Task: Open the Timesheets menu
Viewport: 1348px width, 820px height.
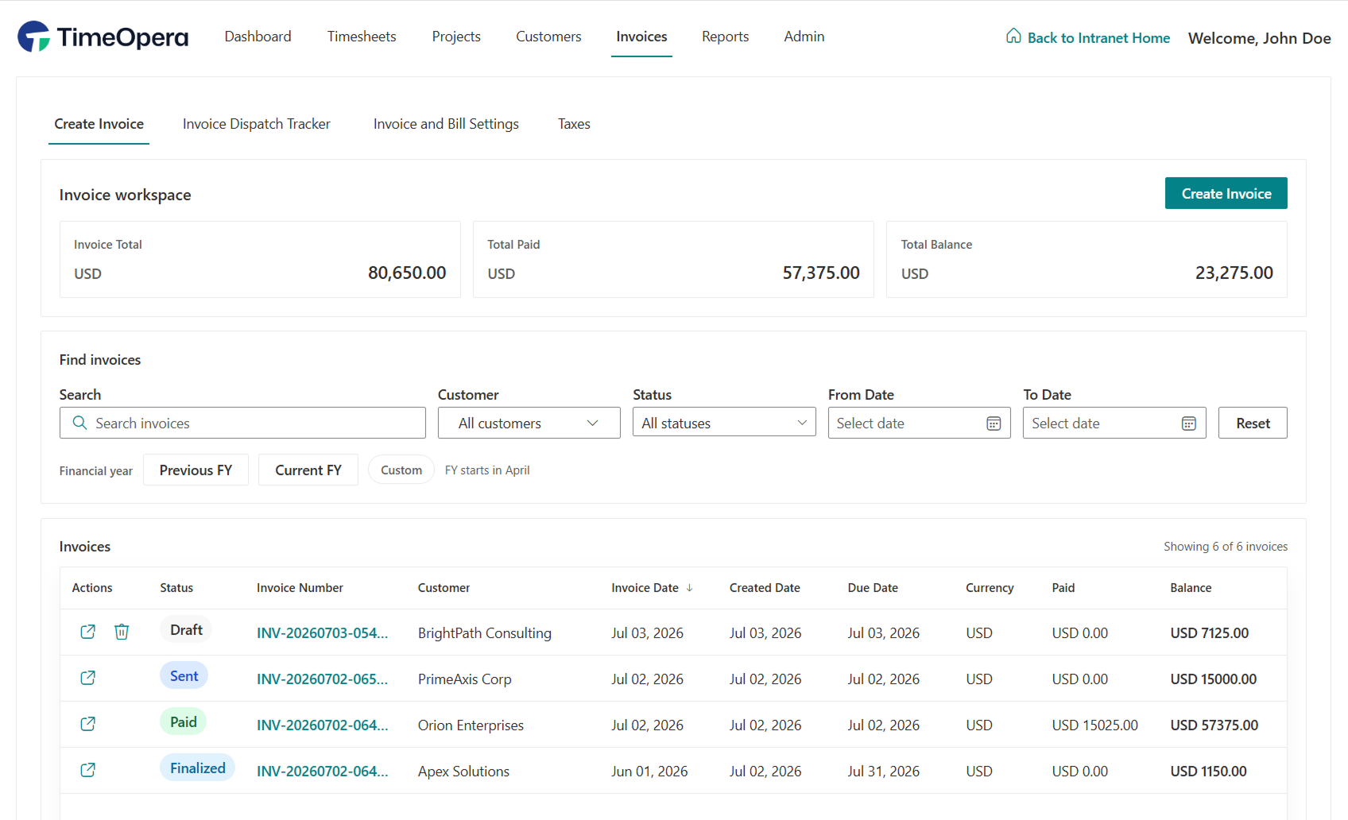Action: pyautogui.click(x=362, y=37)
